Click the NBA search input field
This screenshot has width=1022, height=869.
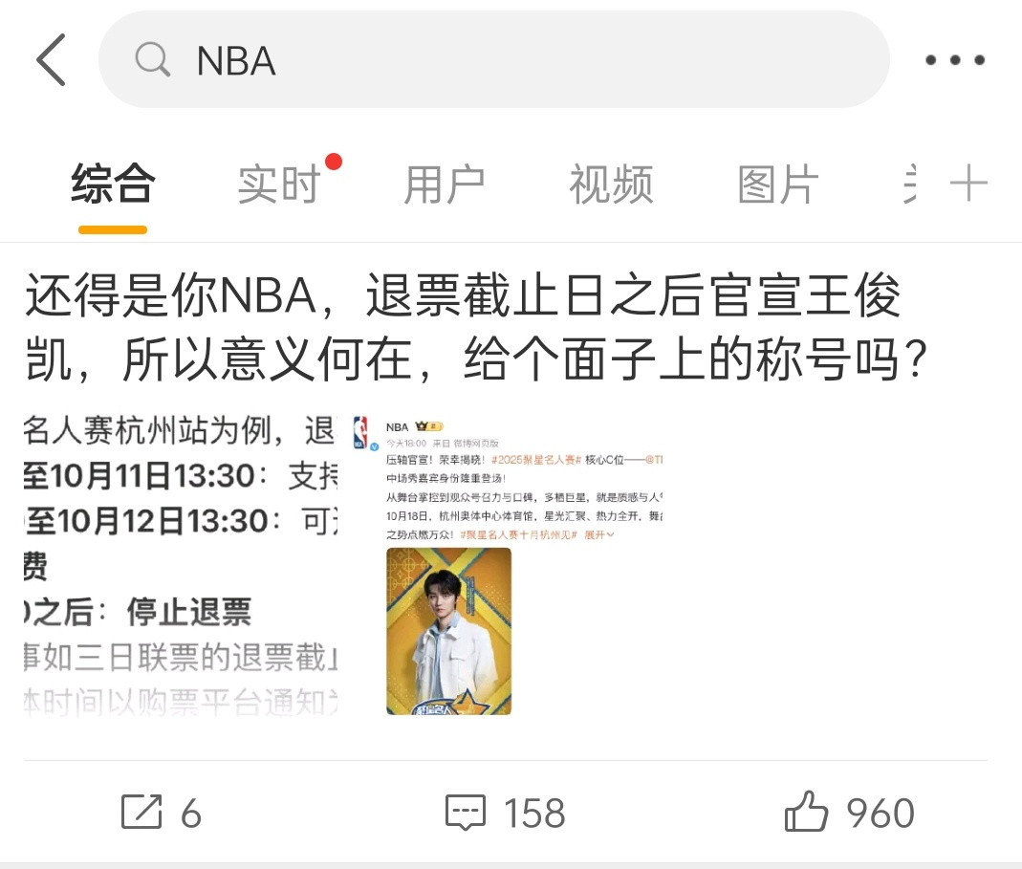coord(493,60)
